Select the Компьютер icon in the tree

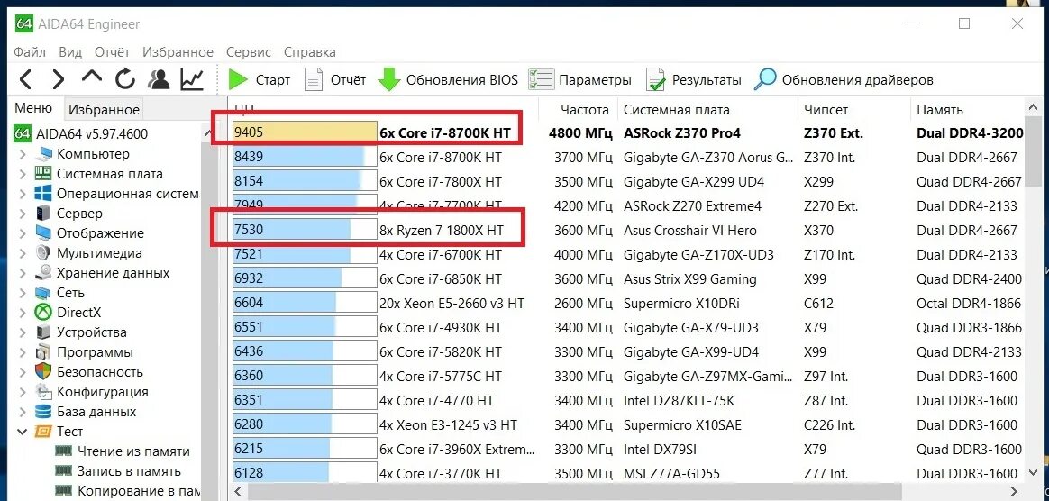pyautogui.click(x=43, y=154)
